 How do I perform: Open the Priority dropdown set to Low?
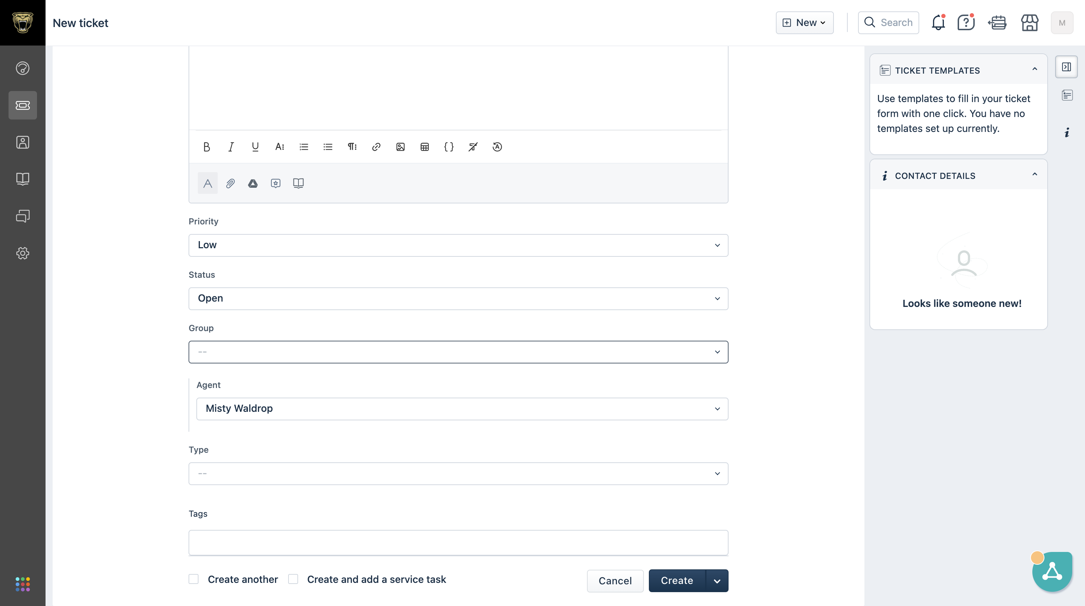tap(458, 245)
